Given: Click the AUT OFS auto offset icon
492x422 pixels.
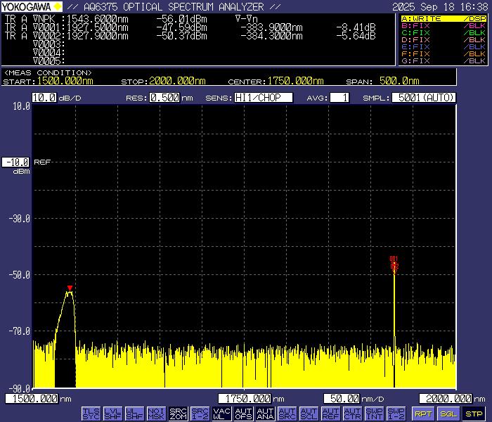Looking at the screenshot, I should (244, 413).
